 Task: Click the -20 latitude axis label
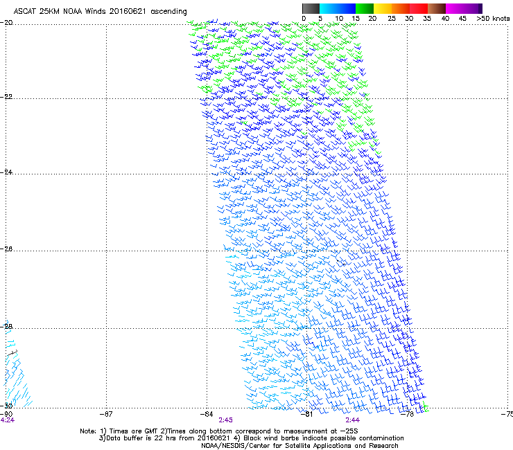tap(6, 23)
